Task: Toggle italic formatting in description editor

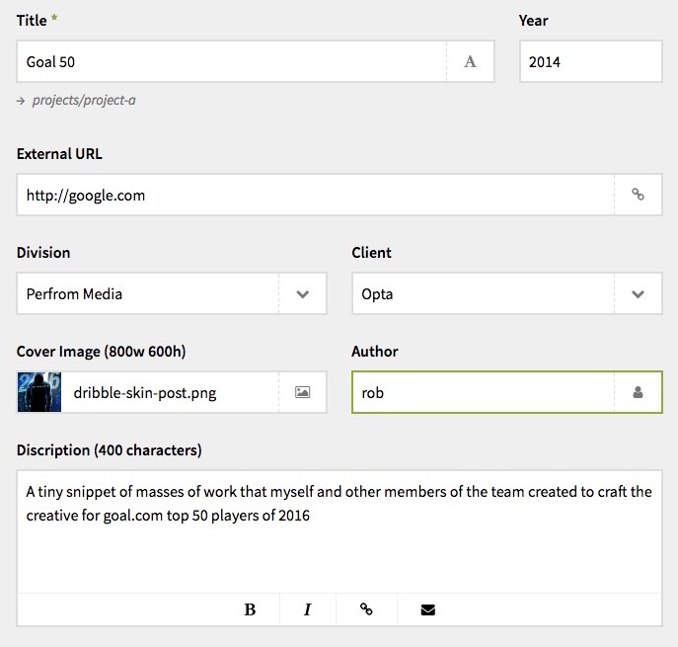Action: coord(308,609)
